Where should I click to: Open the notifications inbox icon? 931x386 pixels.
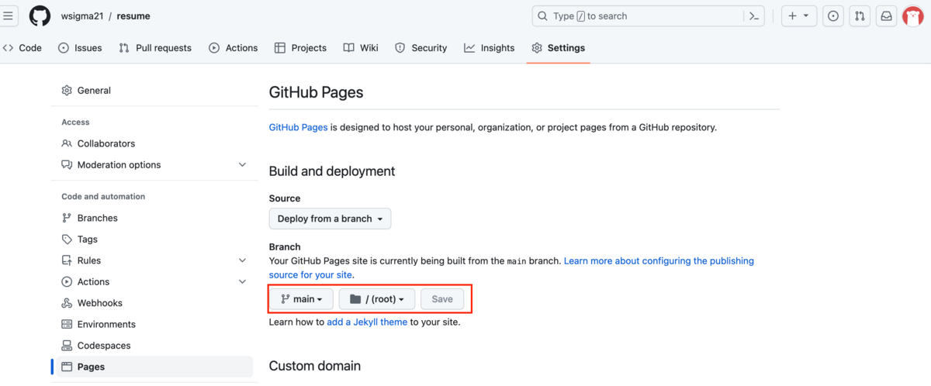(x=886, y=16)
